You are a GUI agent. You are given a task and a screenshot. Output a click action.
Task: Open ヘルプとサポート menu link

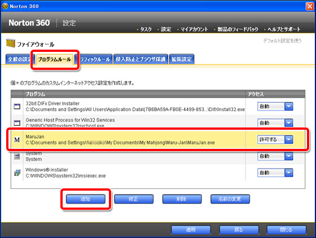click(284, 29)
